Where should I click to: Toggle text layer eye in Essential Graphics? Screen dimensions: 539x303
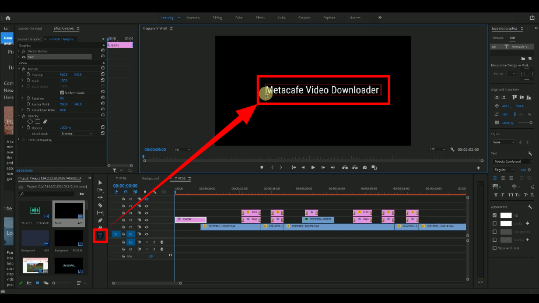point(494,47)
